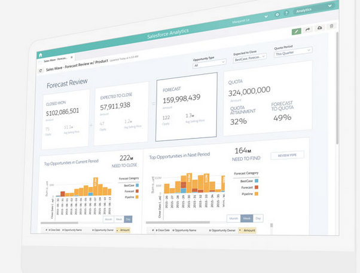Open help with the question mark icon
360x273 pixels.
(x=287, y=13)
